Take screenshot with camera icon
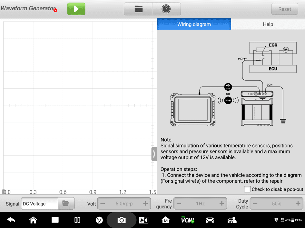305x228 pixels. pyautogui.click(x=122, y=220)
